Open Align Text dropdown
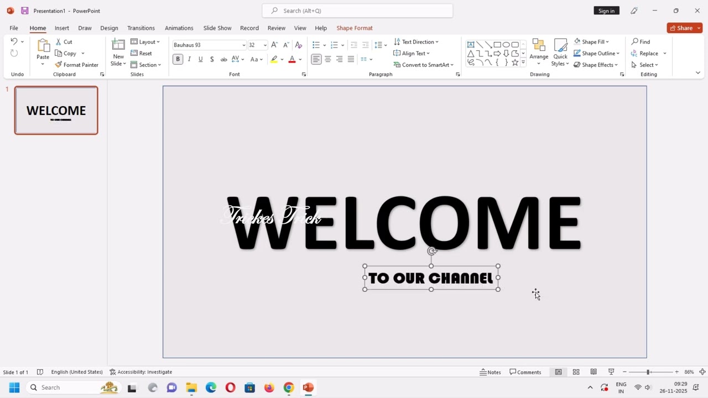The width and height of the screenshot is (708, 398). [x=412, y=53]
